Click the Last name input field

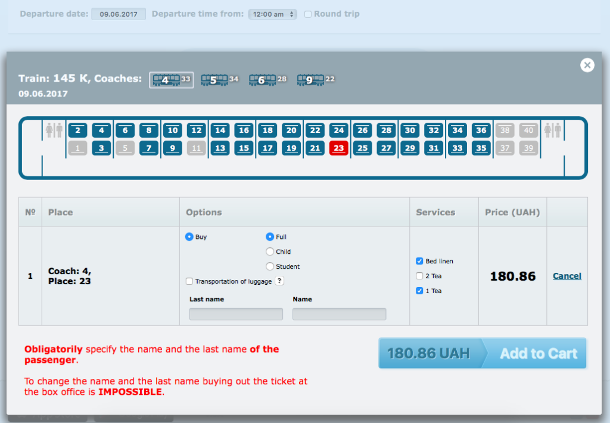[236, 314]
